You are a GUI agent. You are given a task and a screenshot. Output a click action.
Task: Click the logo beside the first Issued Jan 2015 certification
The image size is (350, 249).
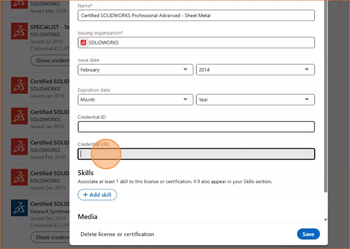19,86
